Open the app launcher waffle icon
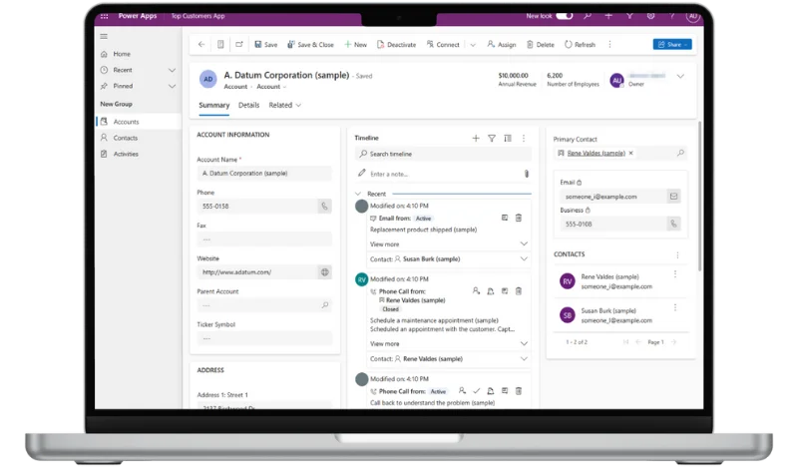This screenshot has height=469, width=798. point(105,16)
